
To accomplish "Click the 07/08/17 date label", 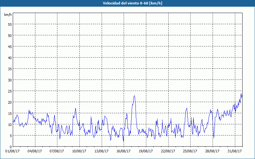I will click(x=57, y=151).
